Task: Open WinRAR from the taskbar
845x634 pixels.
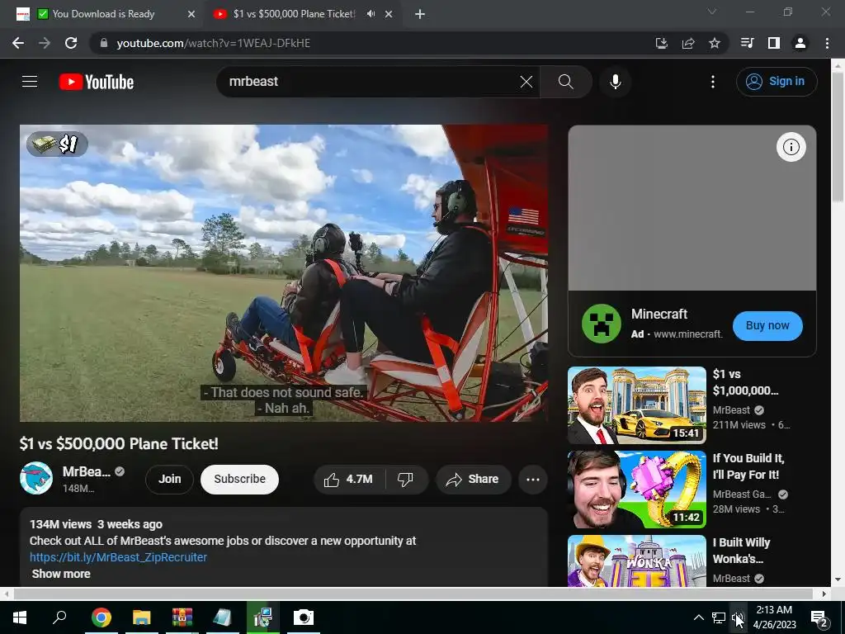Action: (x=182, y=617)
